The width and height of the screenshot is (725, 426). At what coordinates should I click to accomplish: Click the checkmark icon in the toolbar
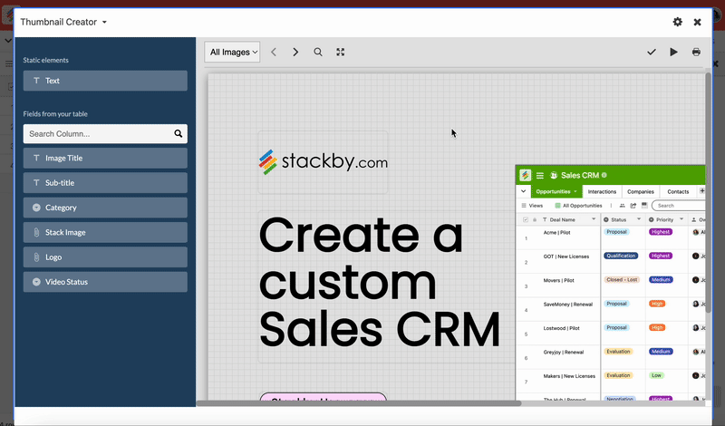click(652, 52)
